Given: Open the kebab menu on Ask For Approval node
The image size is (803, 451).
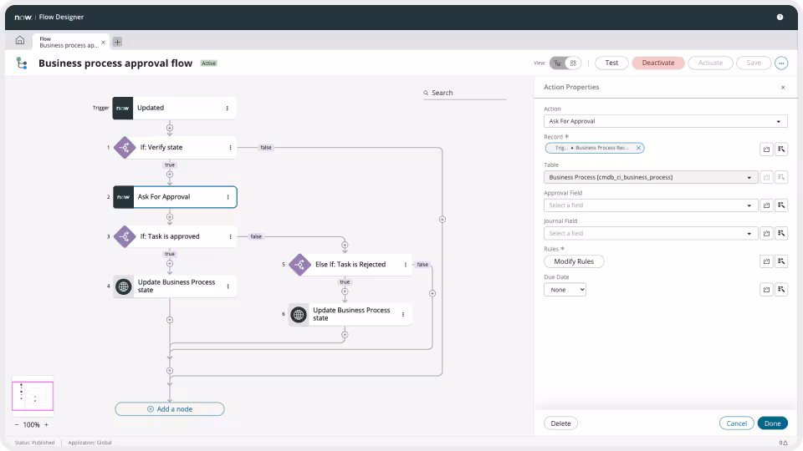Looking at the screenshot, I should (228, 197).
